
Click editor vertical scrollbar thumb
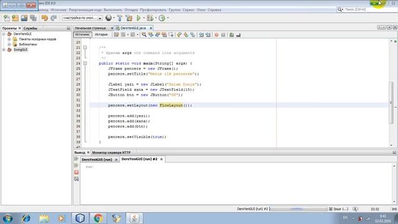pyautogui.click(x=391, y=103)
